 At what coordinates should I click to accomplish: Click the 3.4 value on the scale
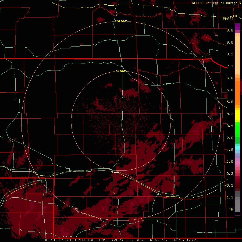[x=230, y=126]
